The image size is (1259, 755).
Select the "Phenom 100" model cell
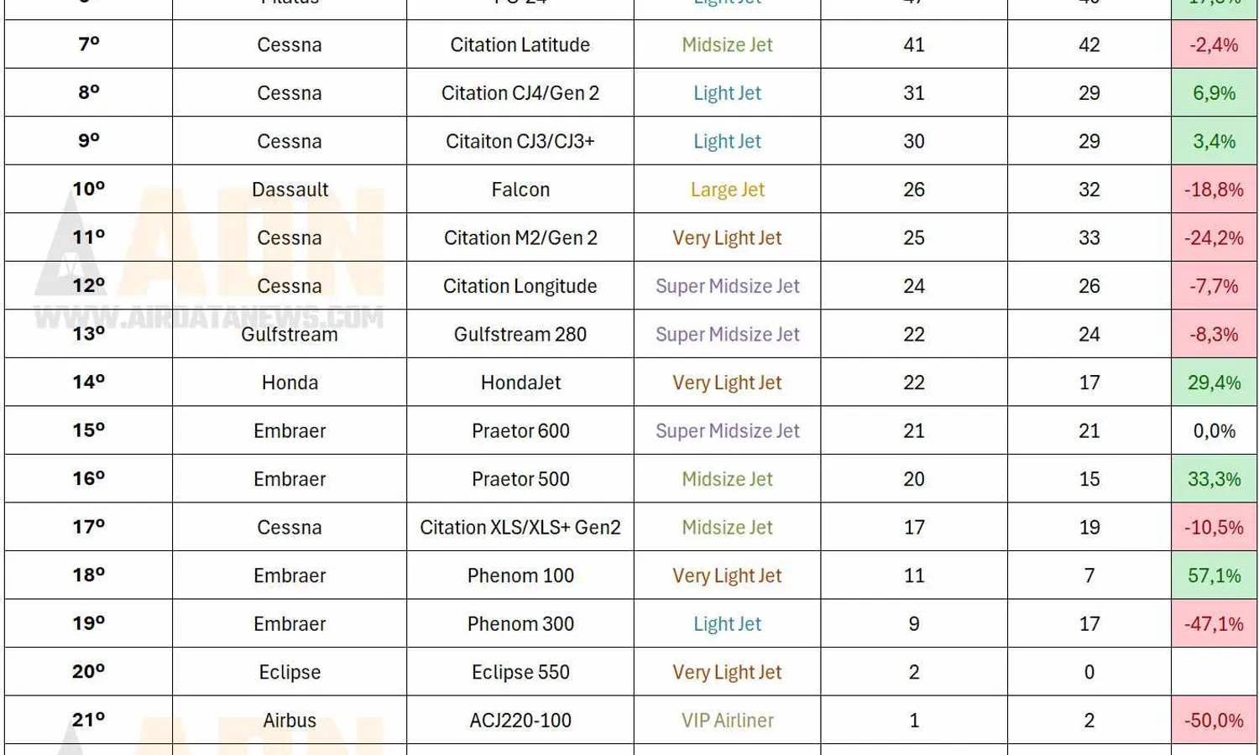[520, 575]
